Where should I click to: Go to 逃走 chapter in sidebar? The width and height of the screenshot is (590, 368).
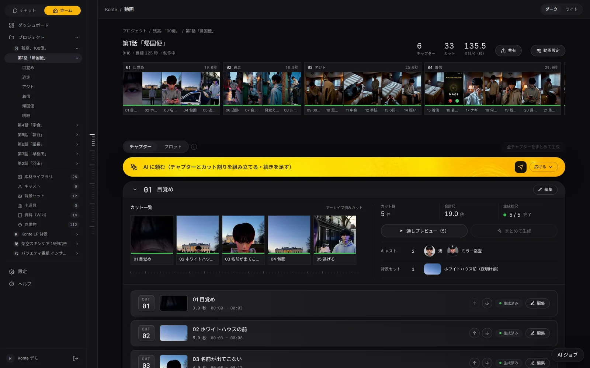tap(26, 78)
